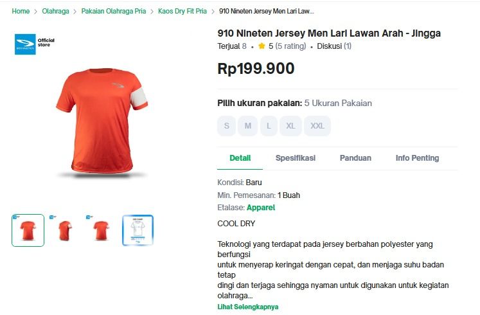Viewport: 480px width, 315px height.
Task: Select the third jersey back thumbnail
Action: click(102, 230)
